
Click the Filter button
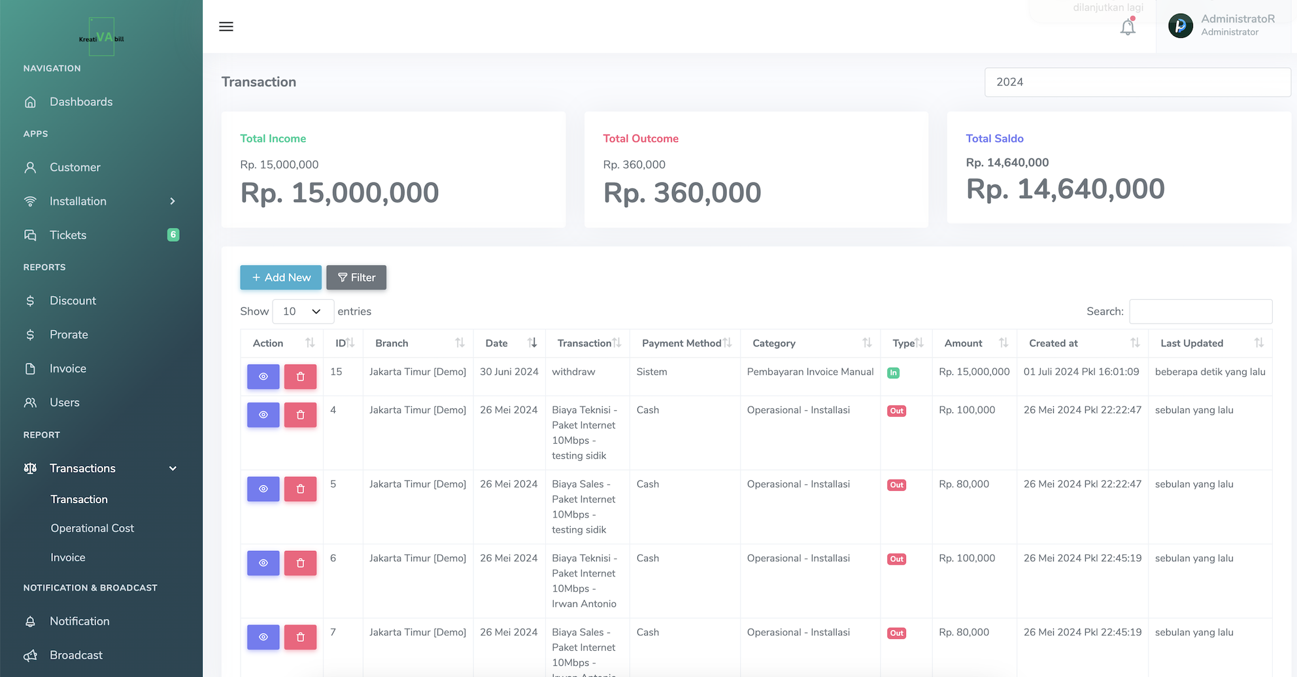tap(356, 278)
